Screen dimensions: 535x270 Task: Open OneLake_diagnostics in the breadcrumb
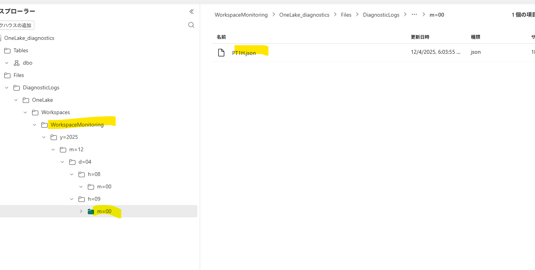click(x=304, y=15)
